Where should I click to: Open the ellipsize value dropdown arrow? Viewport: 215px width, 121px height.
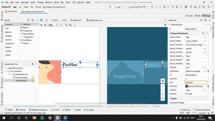point(205,67)
